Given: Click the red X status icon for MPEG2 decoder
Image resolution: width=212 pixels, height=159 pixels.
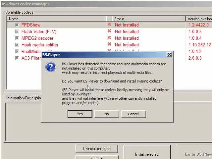Looking at the screenshot, I should coord(109,37).
